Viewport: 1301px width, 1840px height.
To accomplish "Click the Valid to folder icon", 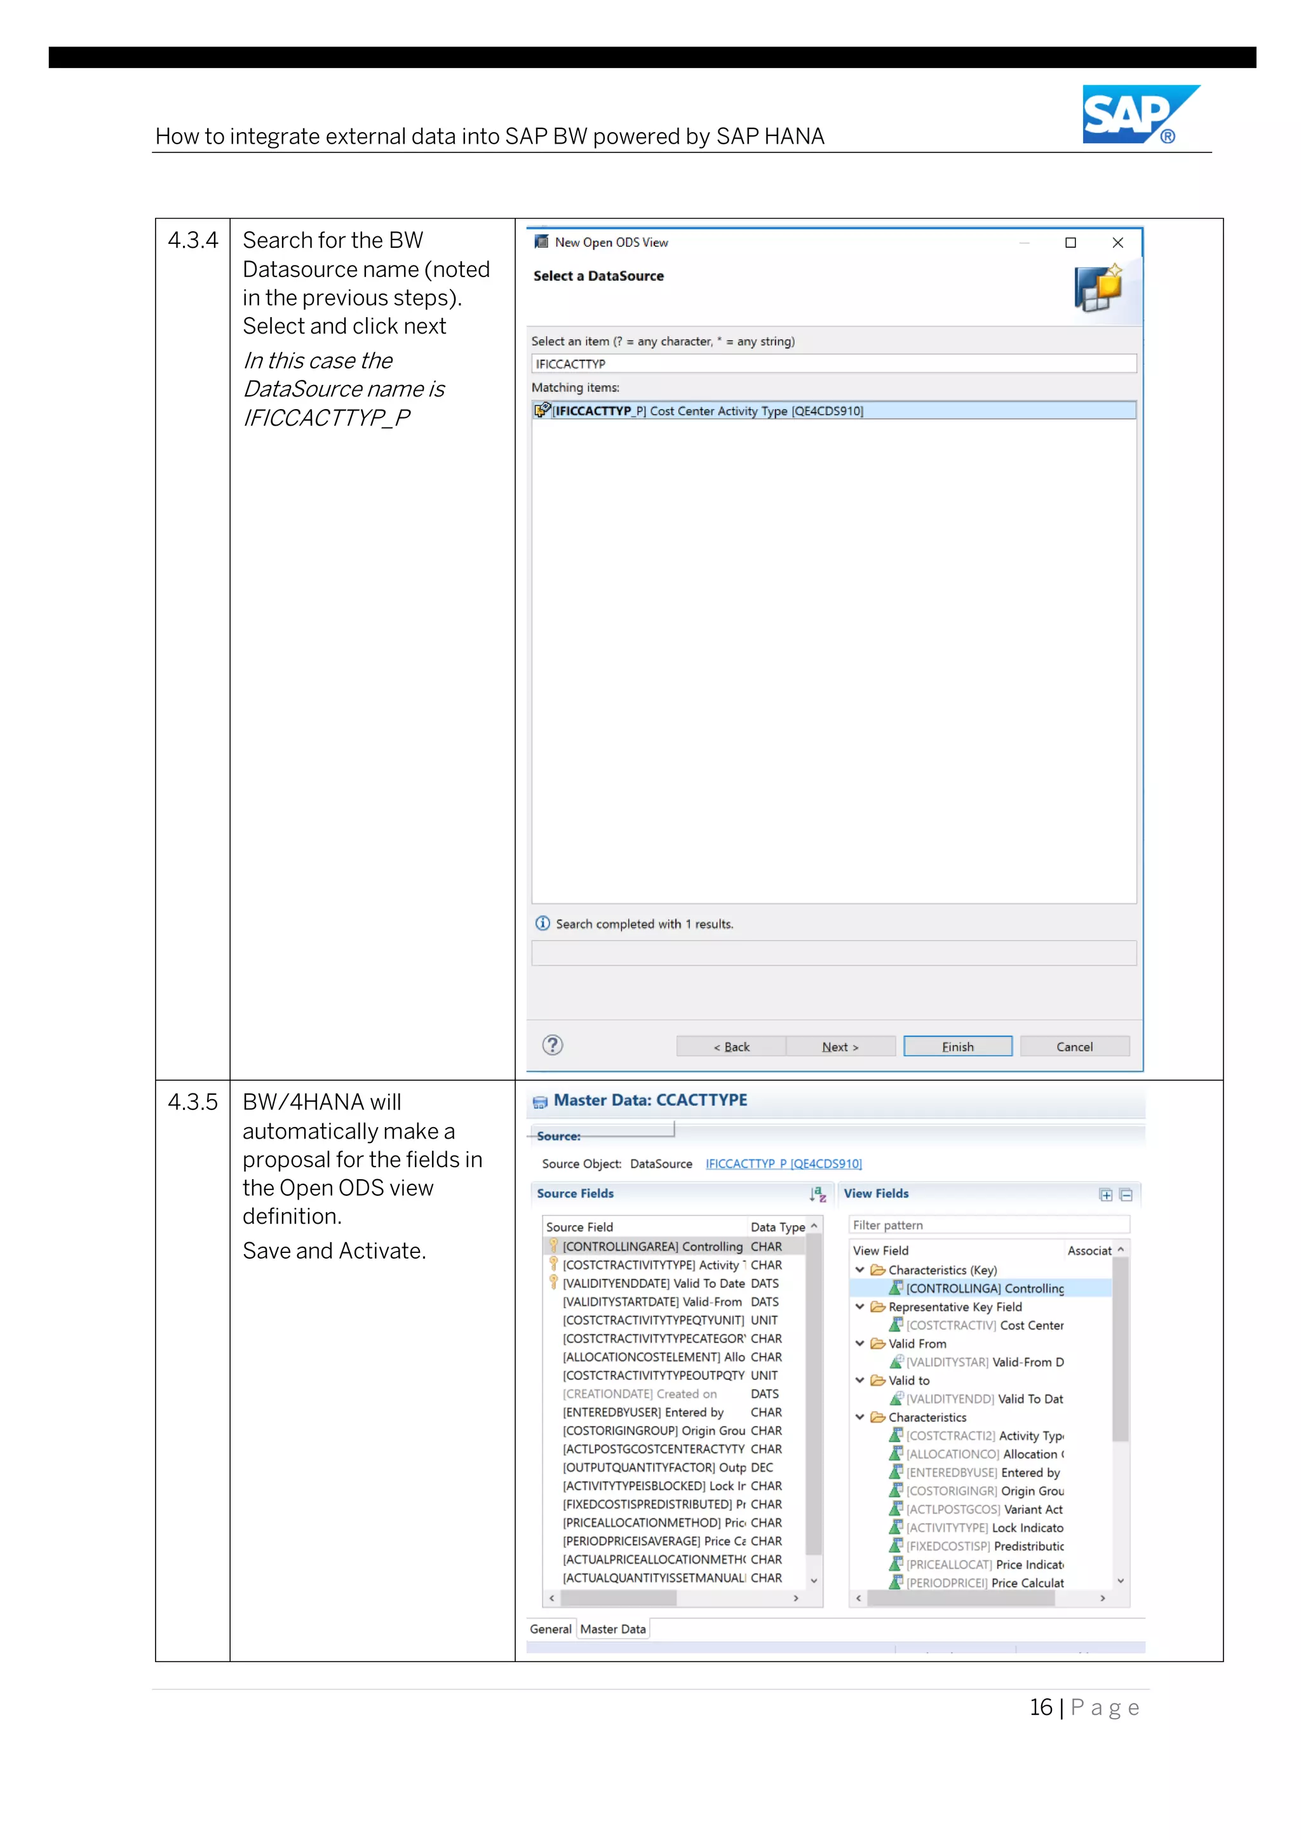I will tap(877, 1381).
